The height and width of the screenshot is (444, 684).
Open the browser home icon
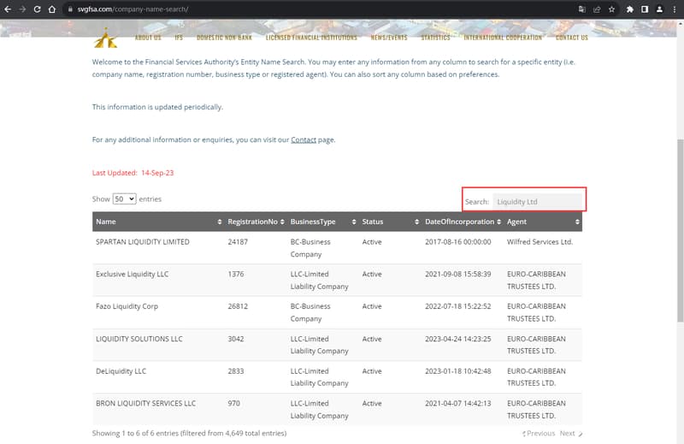[x=52, y=9]
